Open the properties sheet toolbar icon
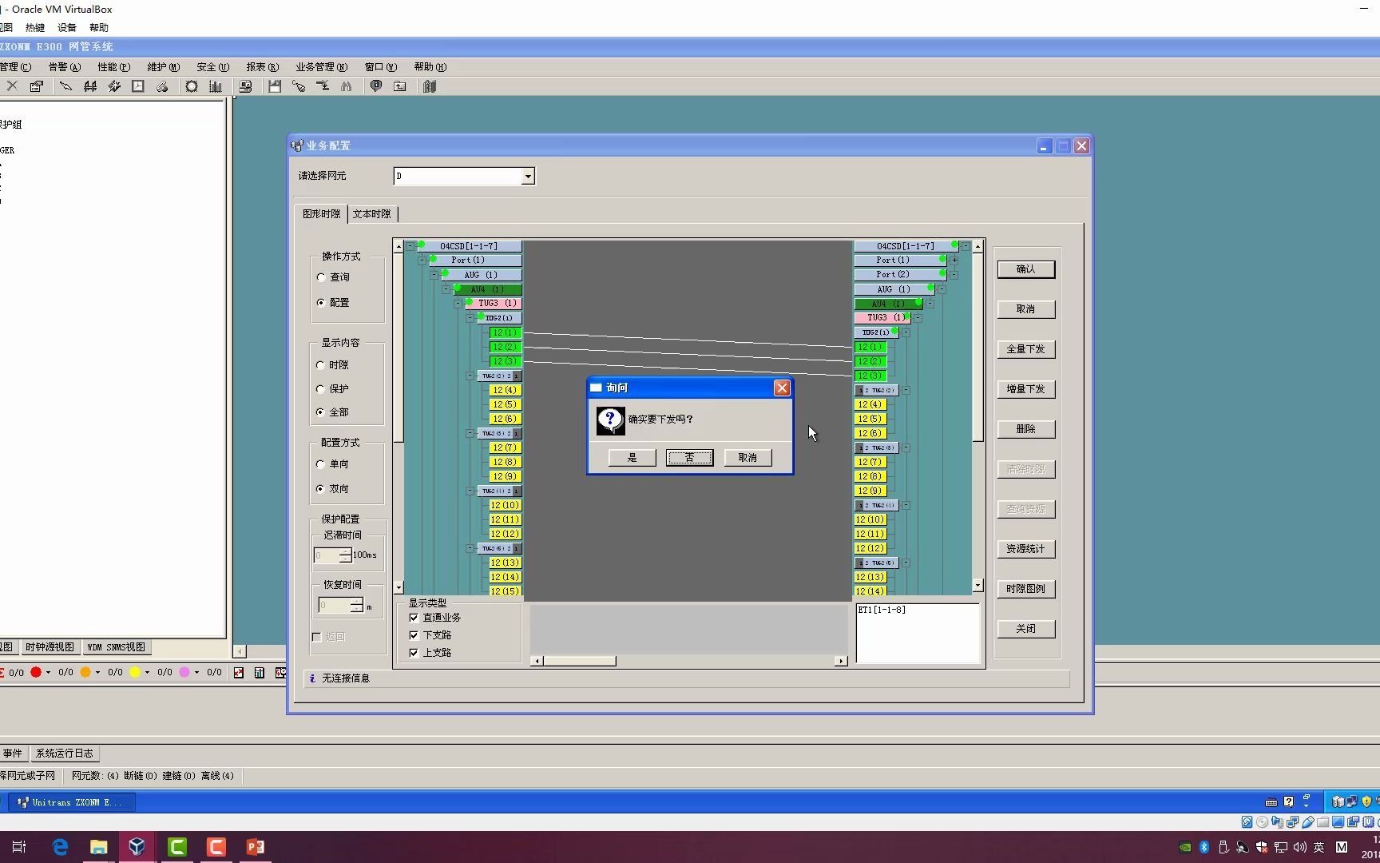The height and width of the screenshot is (863, 1380). point(37,86)
